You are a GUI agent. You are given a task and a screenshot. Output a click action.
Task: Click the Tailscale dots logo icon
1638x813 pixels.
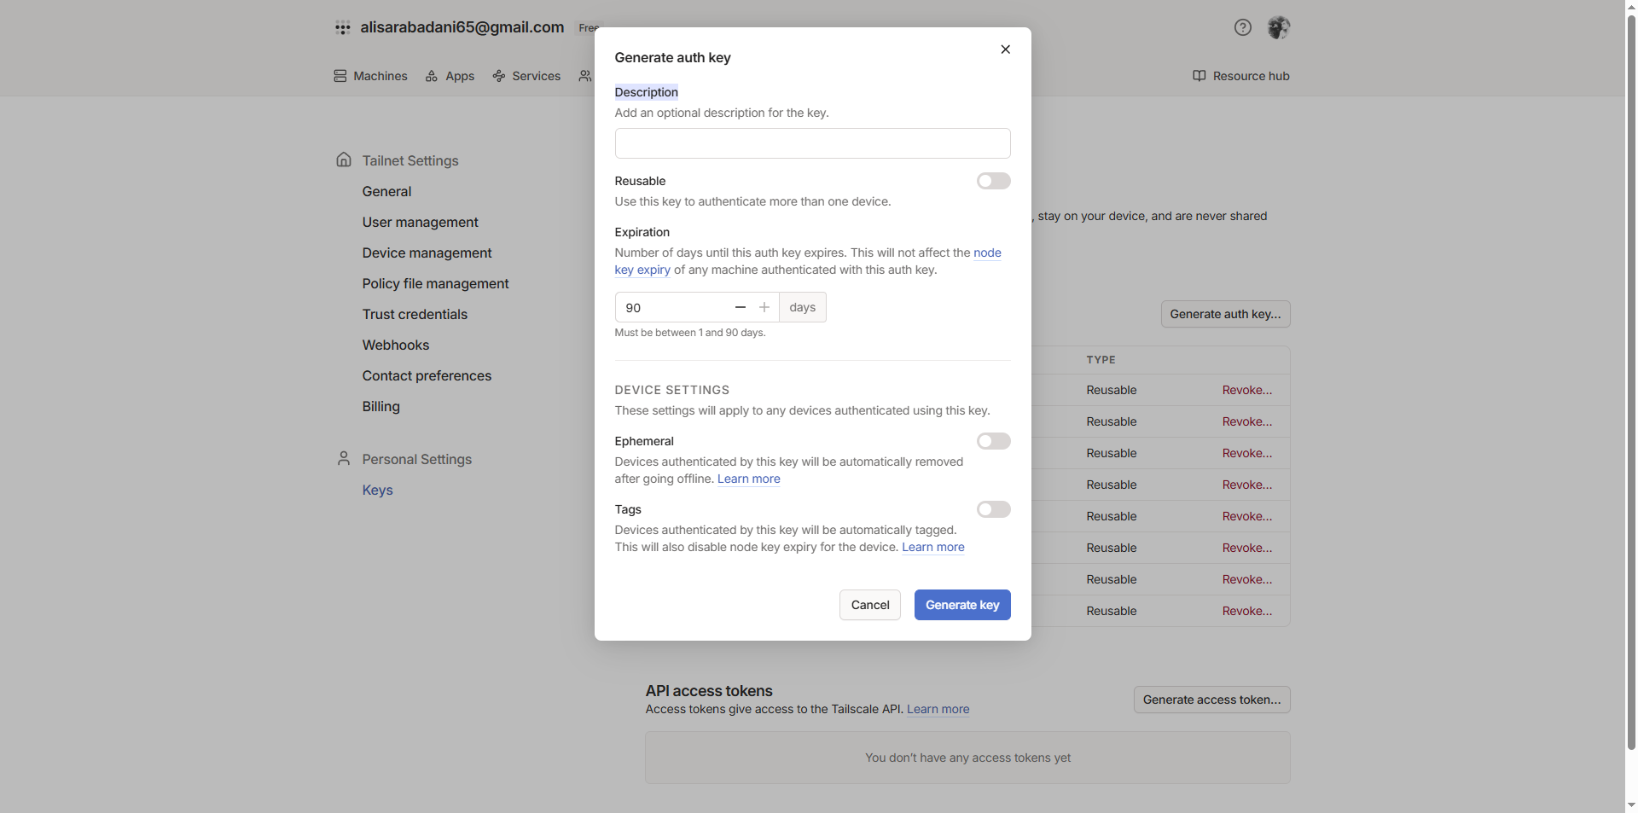(x=343, y=27)
